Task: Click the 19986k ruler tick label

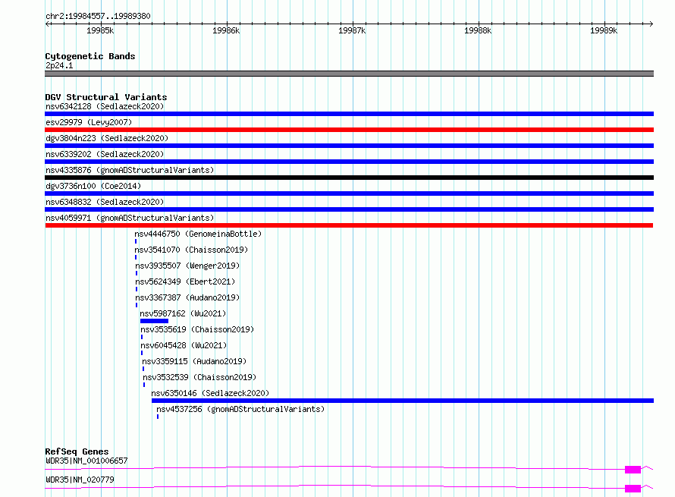Action: (226, 30)
